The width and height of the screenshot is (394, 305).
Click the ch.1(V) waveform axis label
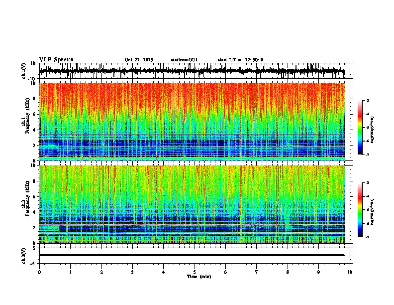click(x=24, y=71)
